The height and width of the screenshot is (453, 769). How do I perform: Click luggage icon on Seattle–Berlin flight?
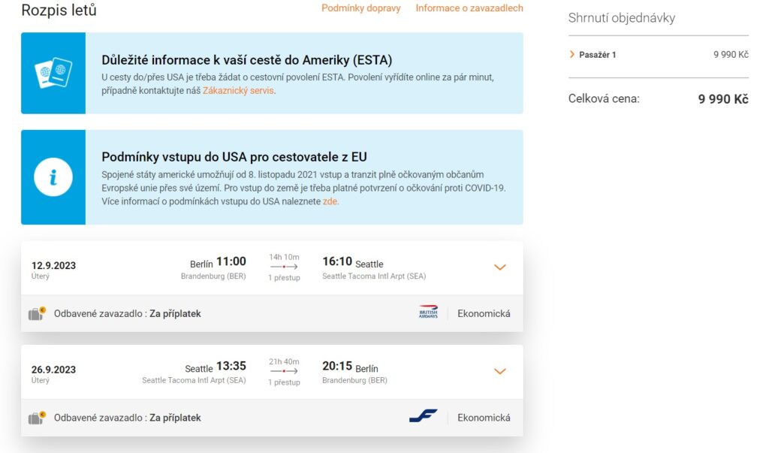37,417
